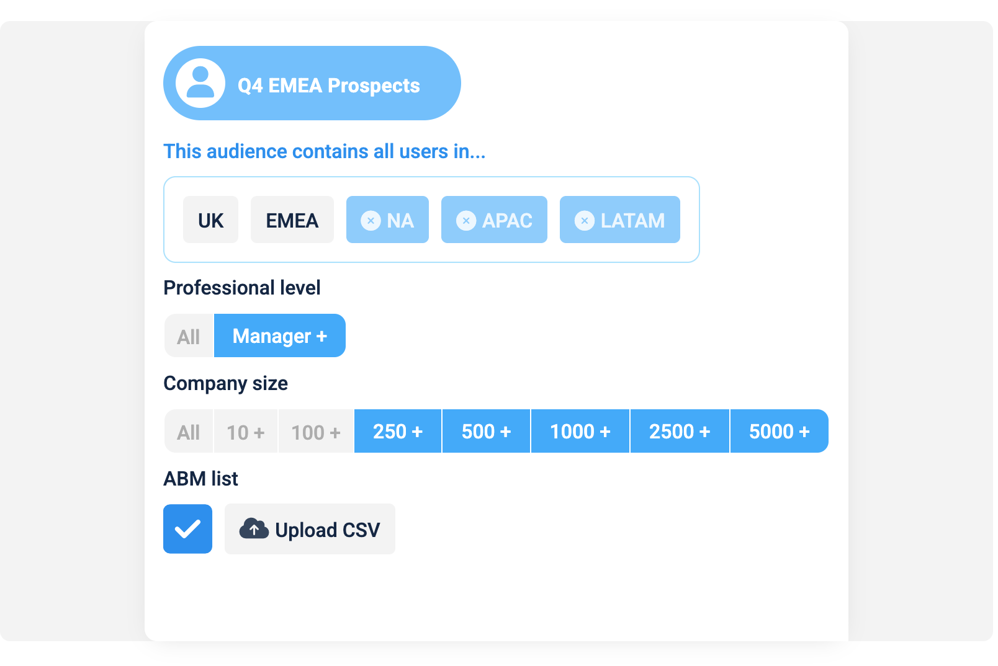998x666 pixels.
Task: Click the cloud upload icon
Action: pyautogui.click(x=254, y=529)
